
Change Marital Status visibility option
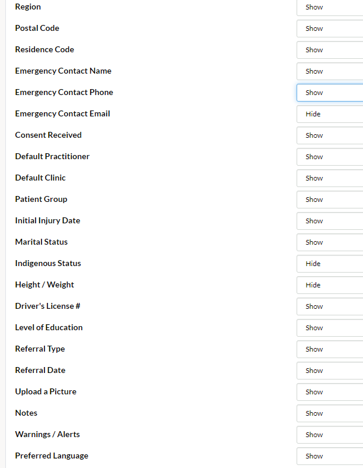[x=330, y=242]
